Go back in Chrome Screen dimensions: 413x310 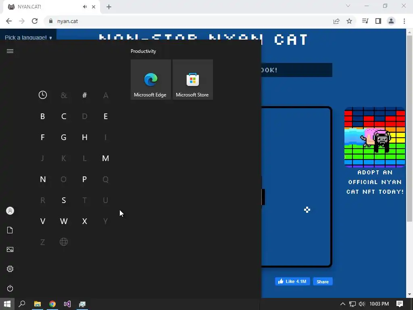[9, 21]
